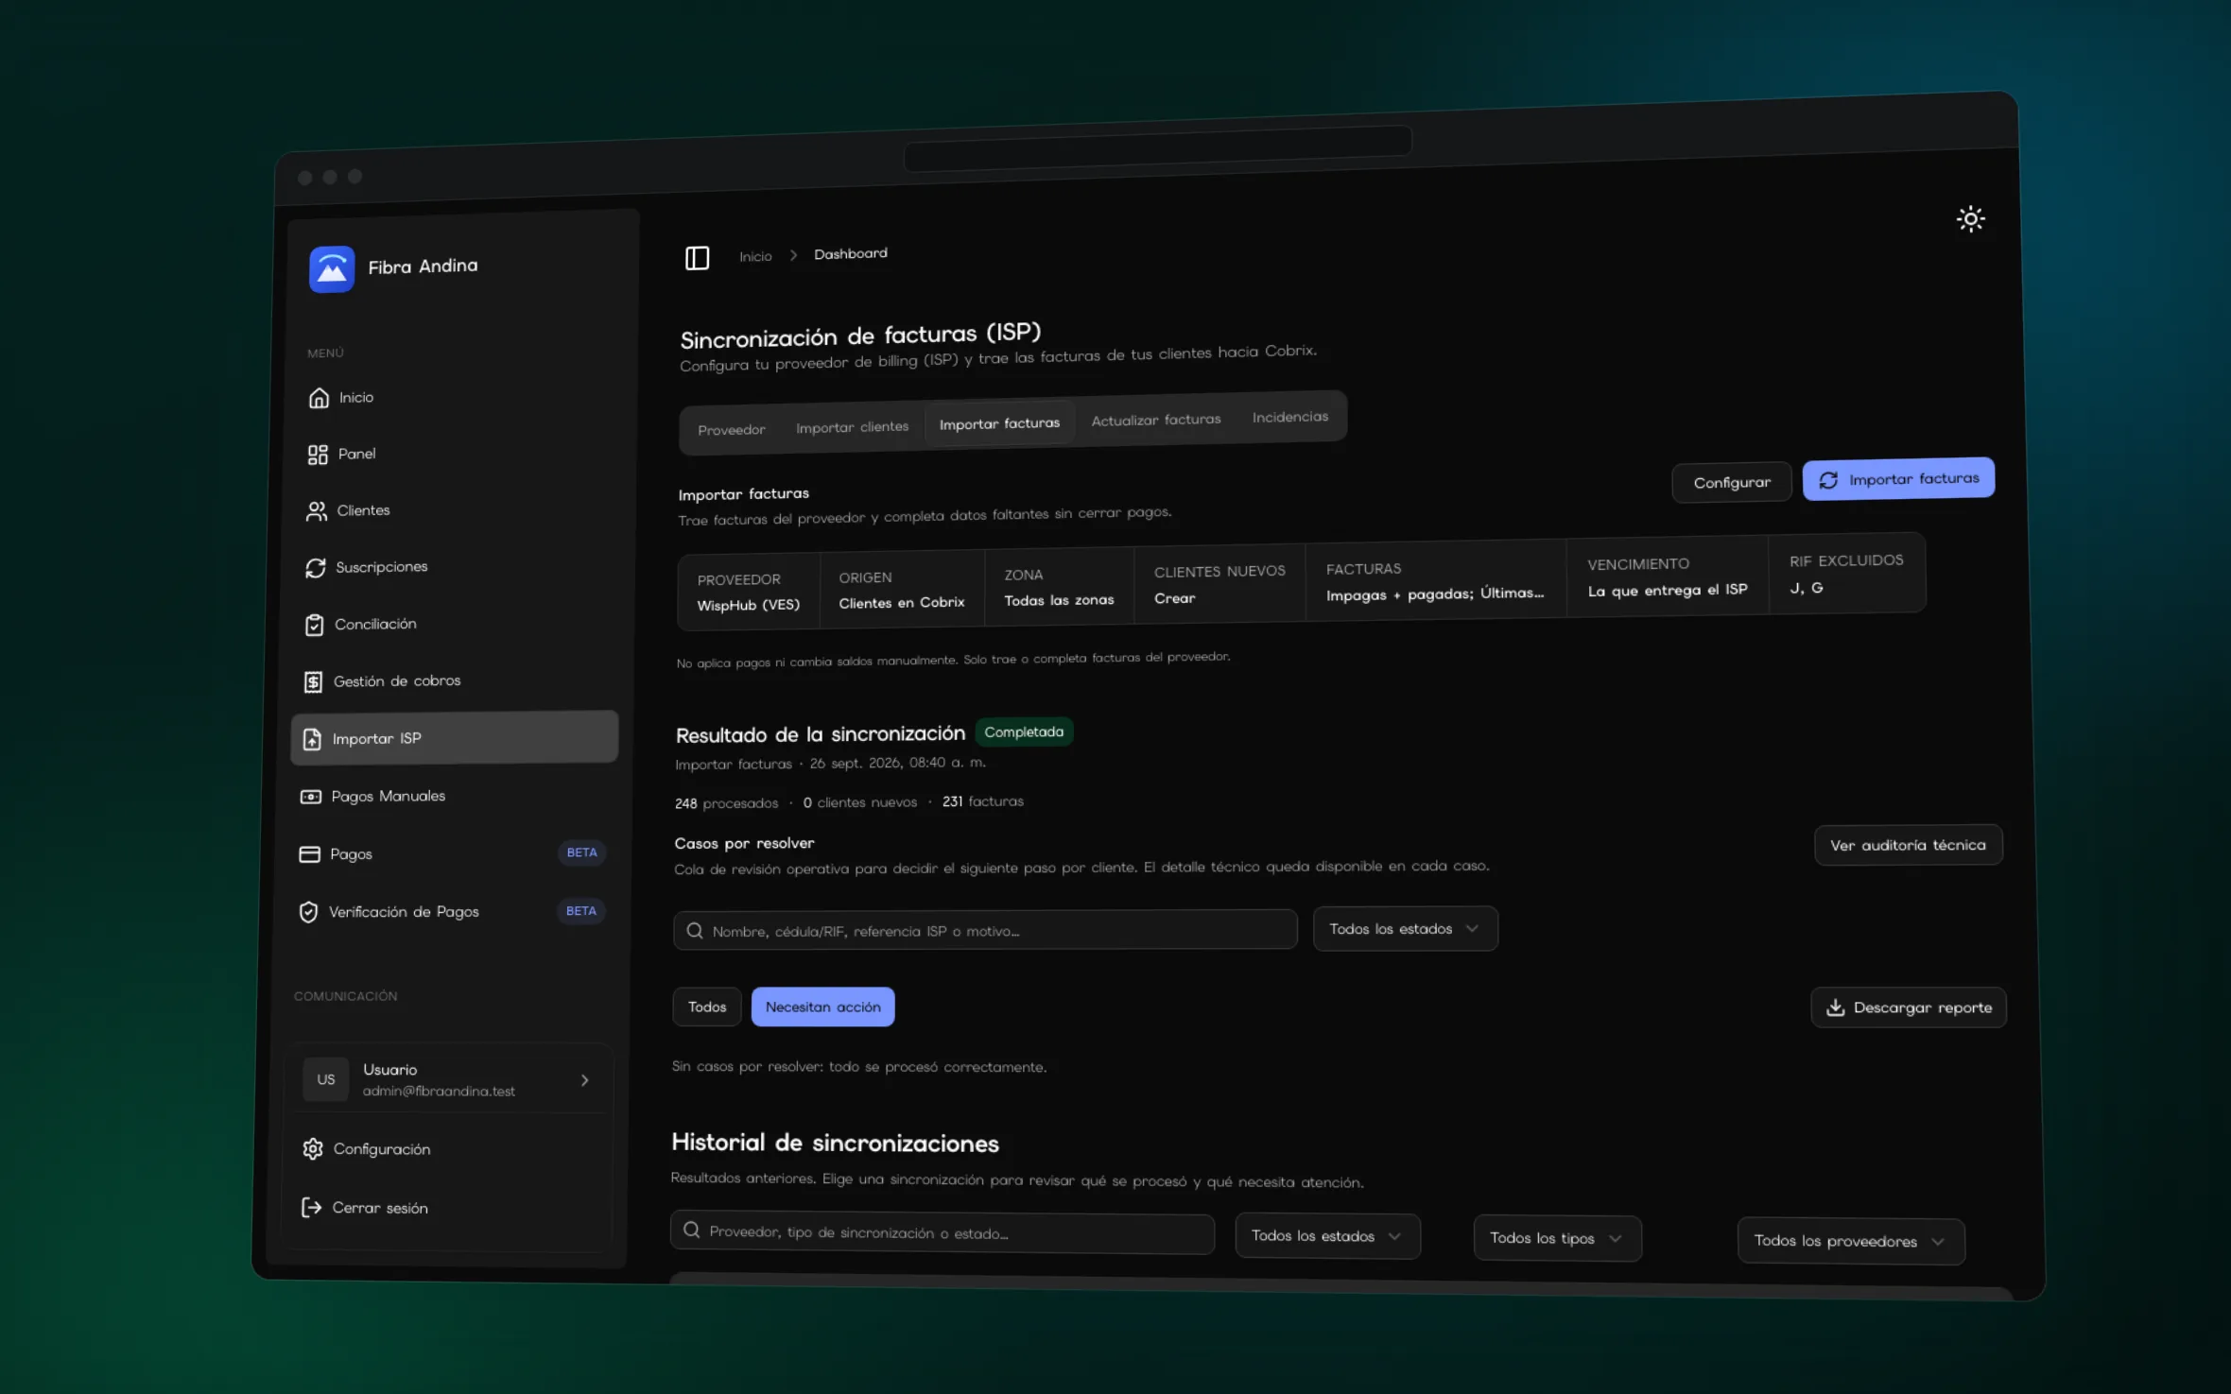Expand the Usuario account chevron

coord(585,1080)
